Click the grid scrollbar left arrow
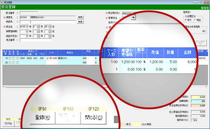The image size is (210, 129). point(4,87)
